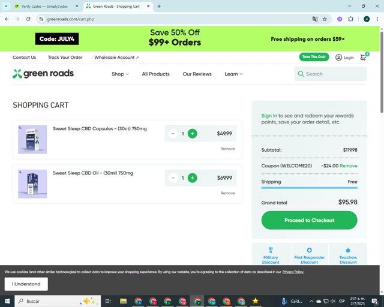Open File Explorer from the taskbar
This screenshot has width=384, height=307.
[x=123, y=301]
